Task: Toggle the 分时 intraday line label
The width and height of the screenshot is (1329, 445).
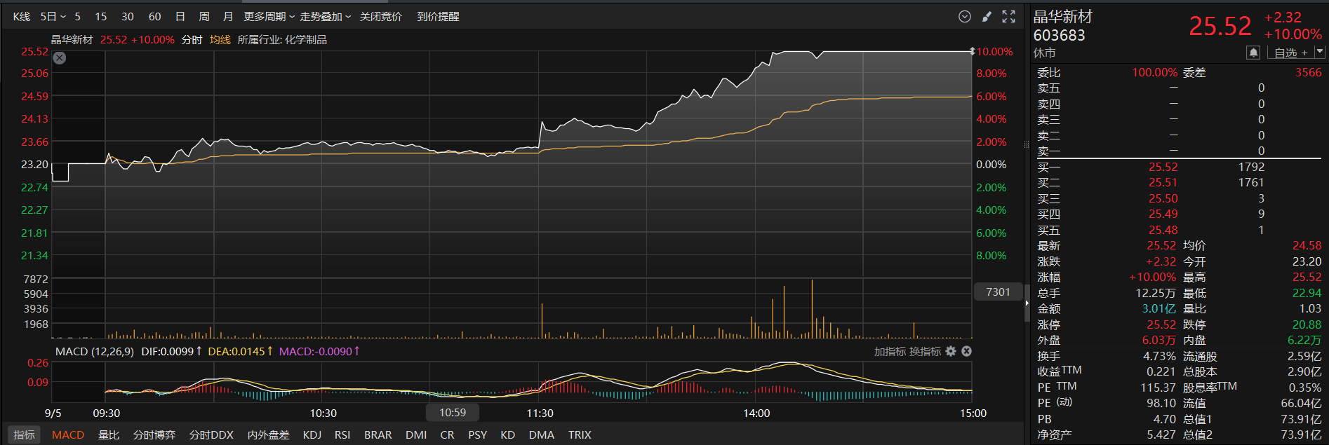Action: [x=192, y=40]
